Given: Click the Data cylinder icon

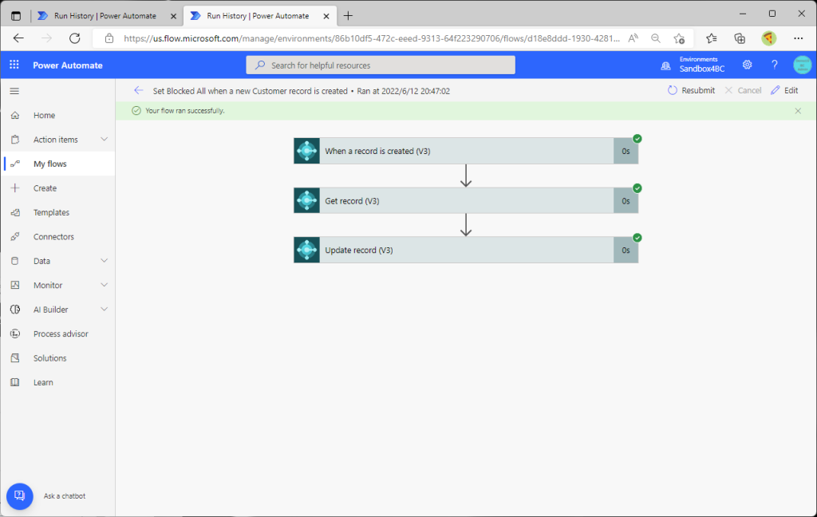Looking at the screenshot, I should coord(15,261).
